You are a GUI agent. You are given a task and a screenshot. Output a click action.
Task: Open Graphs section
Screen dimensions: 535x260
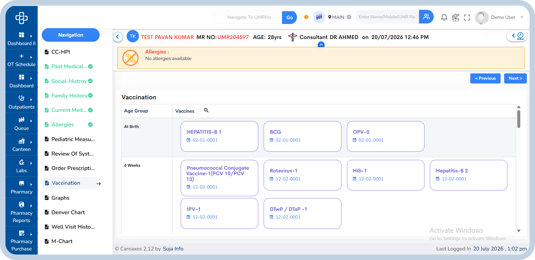coord(57,198)
